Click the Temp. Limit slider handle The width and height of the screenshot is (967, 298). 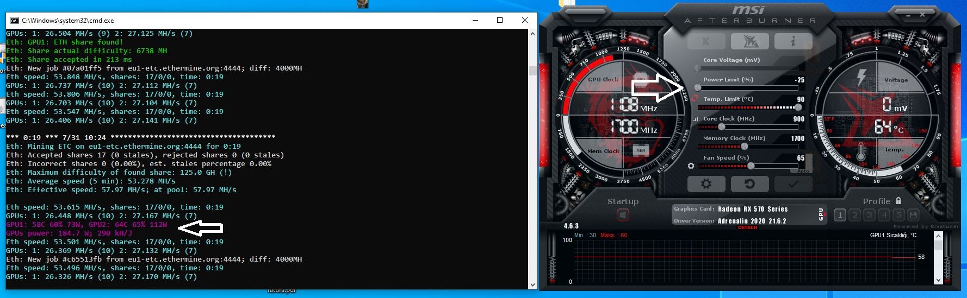click(798, 107)
